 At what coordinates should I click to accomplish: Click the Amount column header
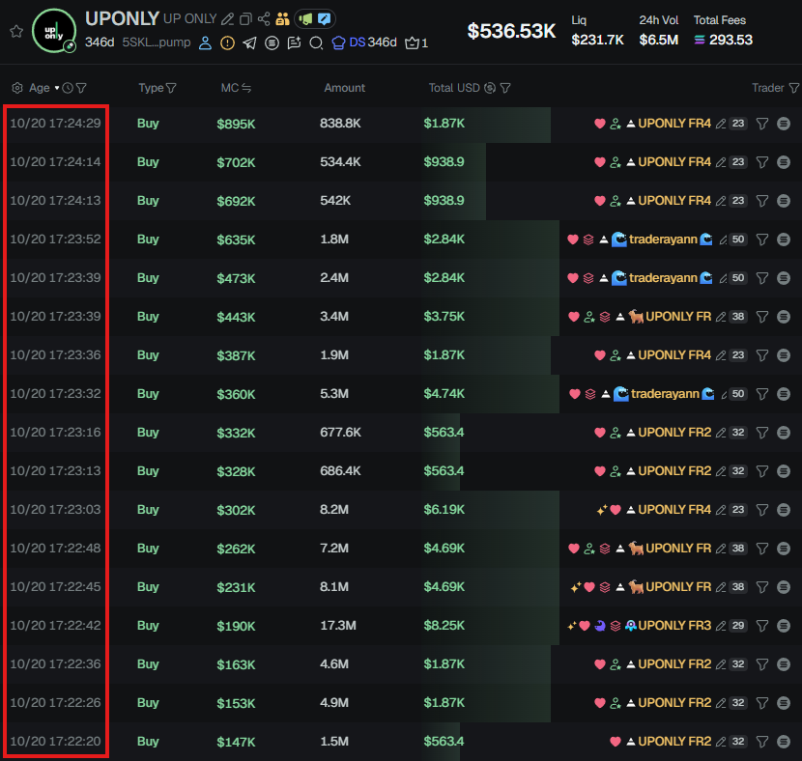coord(344,88)
